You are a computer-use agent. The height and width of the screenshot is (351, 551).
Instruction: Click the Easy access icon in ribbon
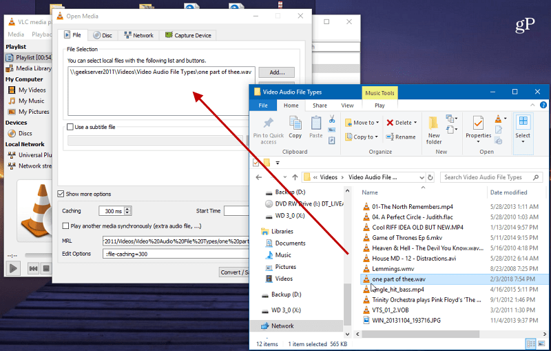tap(452, 130)
